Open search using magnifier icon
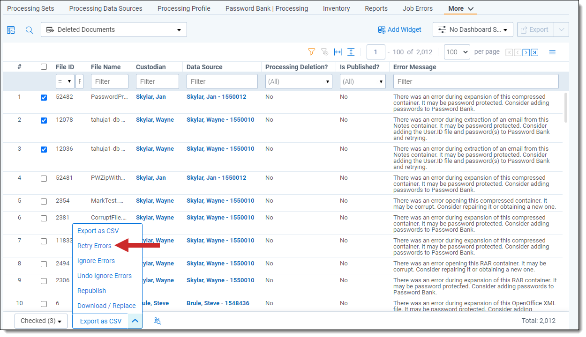 (x=29, y=30)
